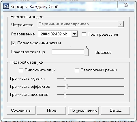Click the Громкость музыки slider handle
The width and height of the screenshot is (137, 122).
point(65,79)
